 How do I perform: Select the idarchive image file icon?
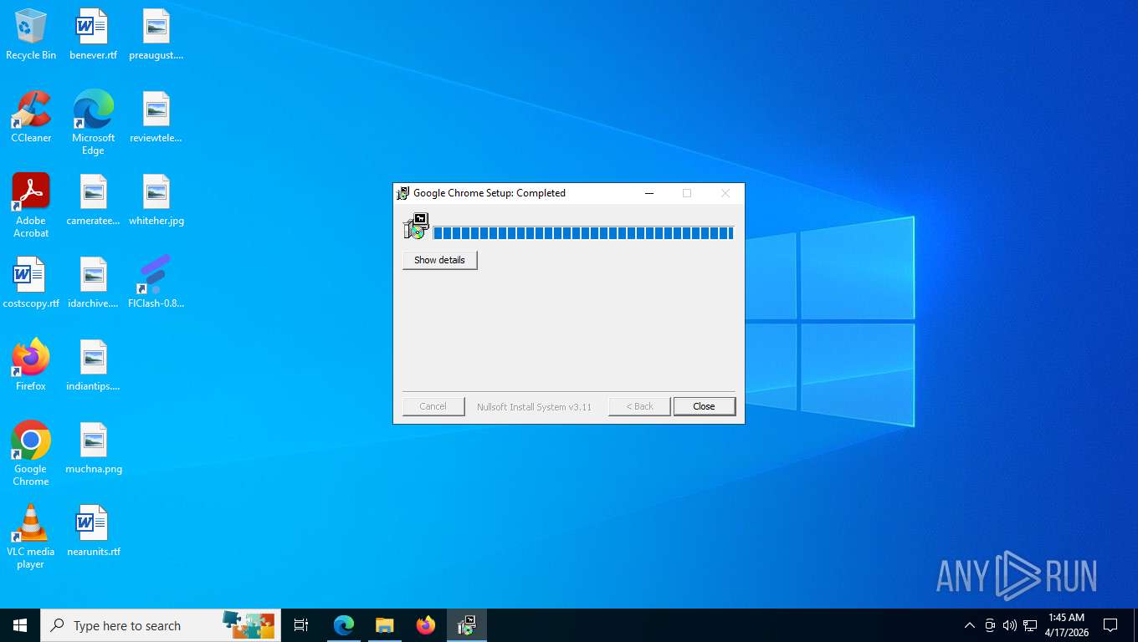coord(93,283)
